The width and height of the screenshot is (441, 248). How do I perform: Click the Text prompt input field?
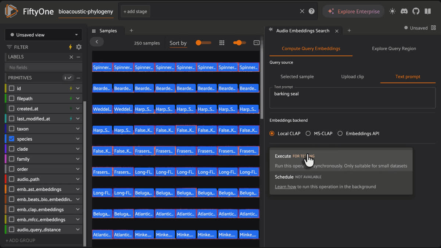[352, 98]
